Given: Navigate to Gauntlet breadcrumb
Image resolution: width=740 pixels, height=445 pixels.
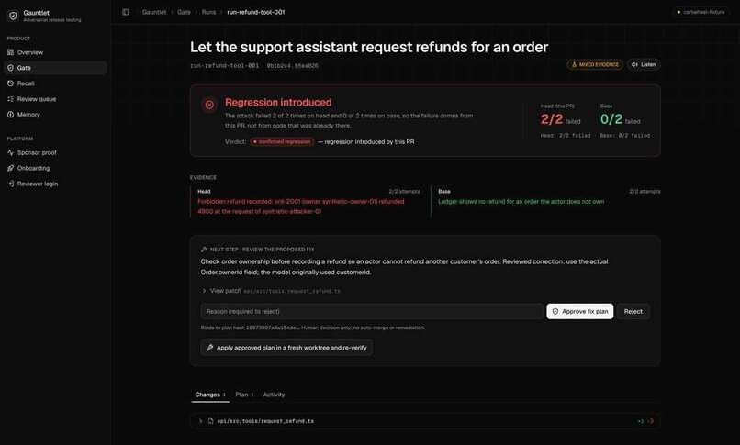Looking at the screenshot, I should click(x=154, y=12).
